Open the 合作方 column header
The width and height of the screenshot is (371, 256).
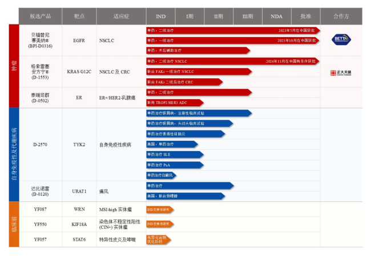[342, 16]
